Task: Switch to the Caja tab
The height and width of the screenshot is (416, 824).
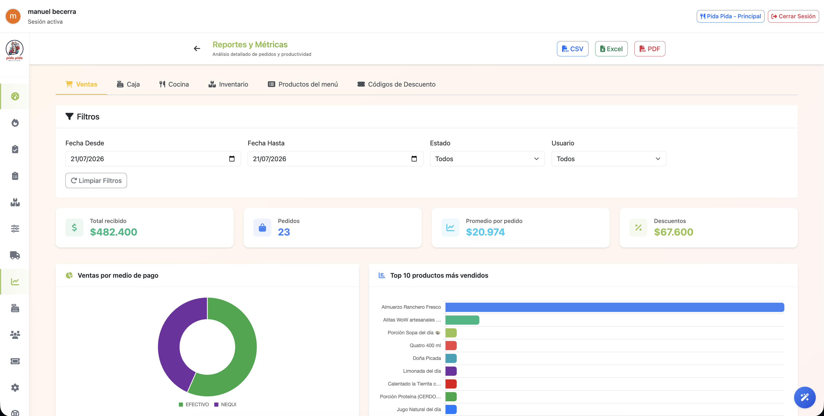Action: coord(128,84)
